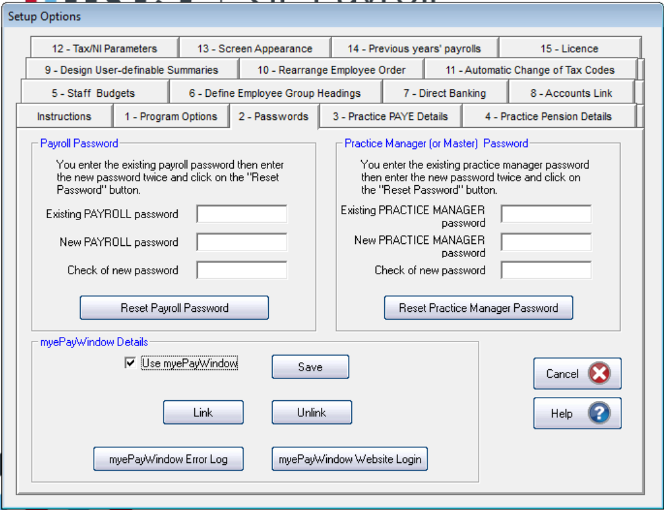Click the Payroll Password group heading
The width and height of the screenshot is (664, 510).
click(x=79, y=143)
